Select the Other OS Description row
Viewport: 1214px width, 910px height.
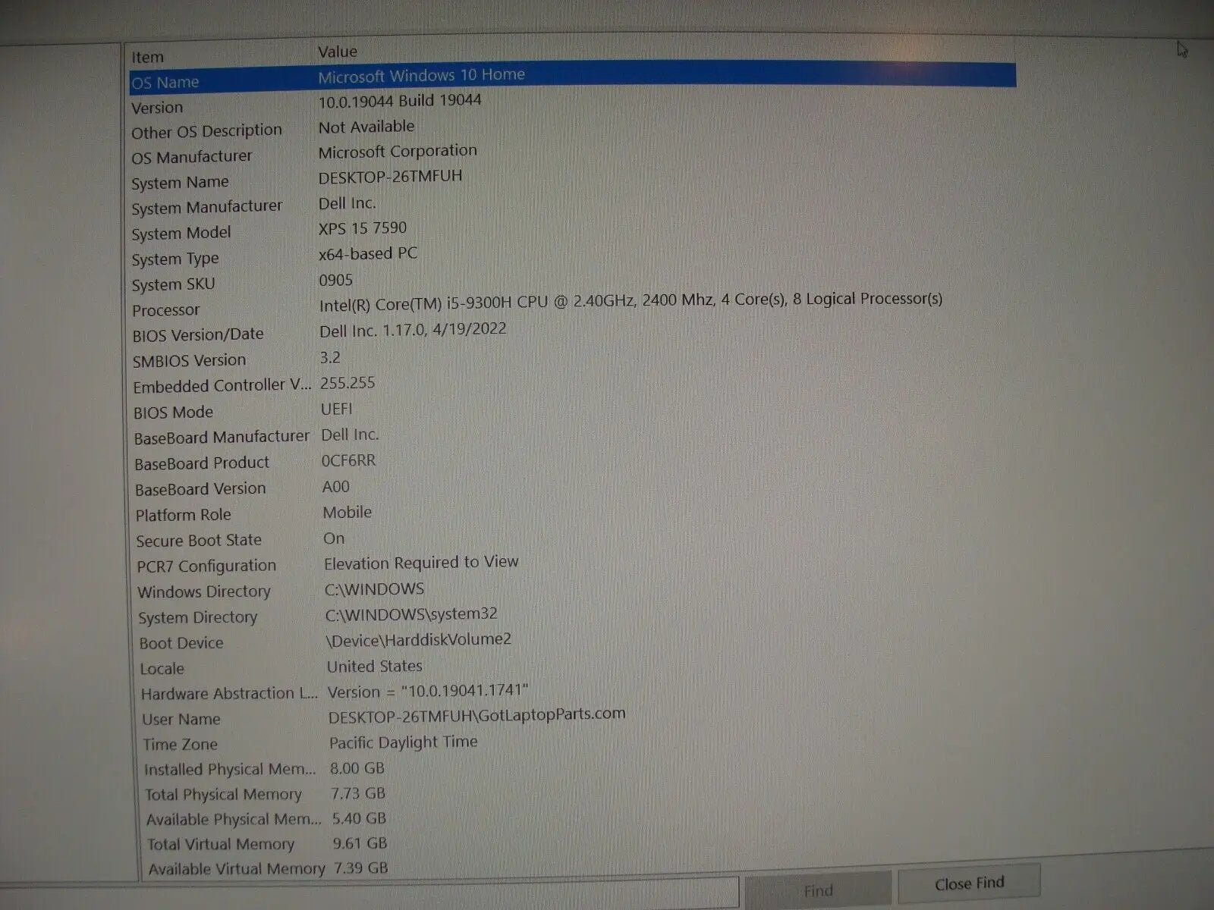[x=206, y=132]
